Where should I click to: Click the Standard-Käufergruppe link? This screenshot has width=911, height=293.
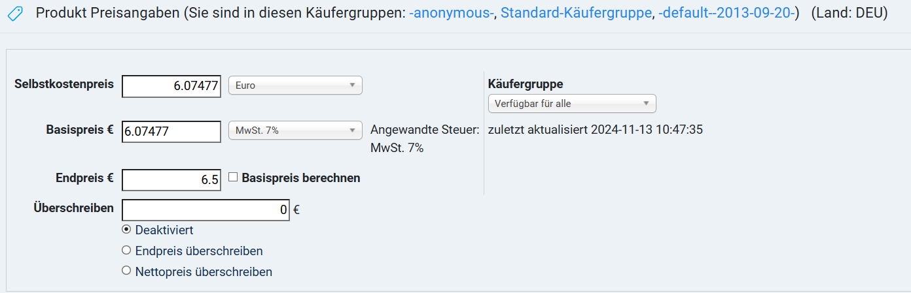pos(576,12)
